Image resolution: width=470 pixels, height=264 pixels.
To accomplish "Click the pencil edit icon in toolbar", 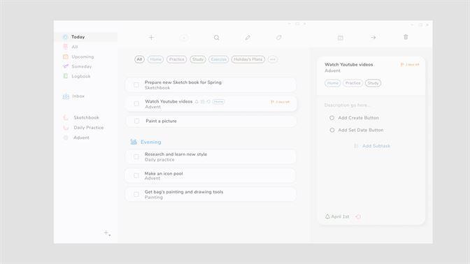I will [248, 38].
